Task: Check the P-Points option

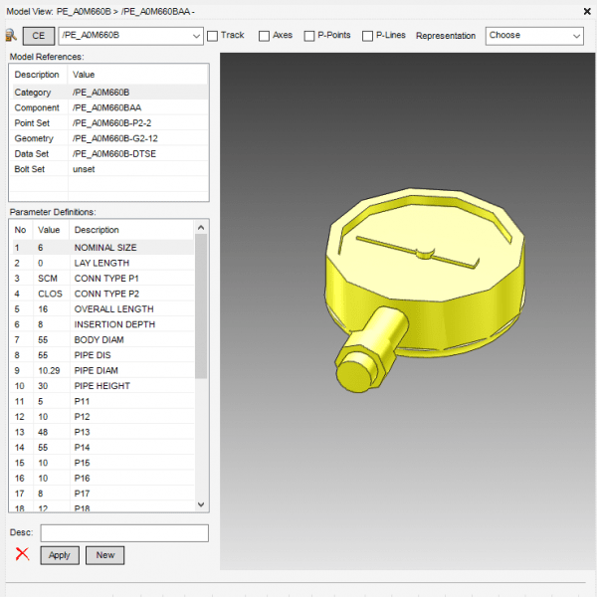Action: click(x=308, y=36)
